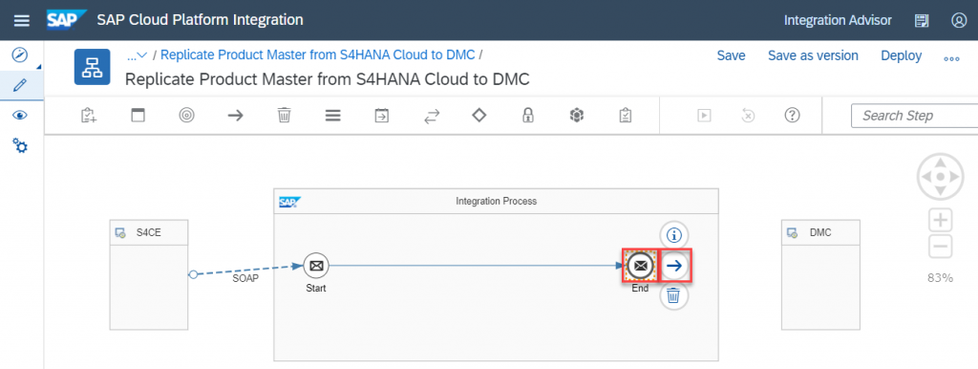Click the zoom in plus button
Screen dimensions: 978x369
[x=941, y=220]
